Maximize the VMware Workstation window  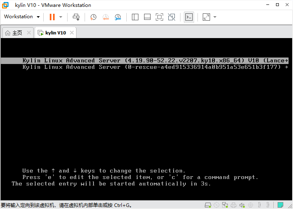(x=277, y=5)
